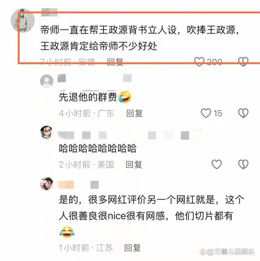The width and height of the screenshot is (260, 261).
Task: Dislike the 哈哈哈哈 comment
Action: (244, 164)
